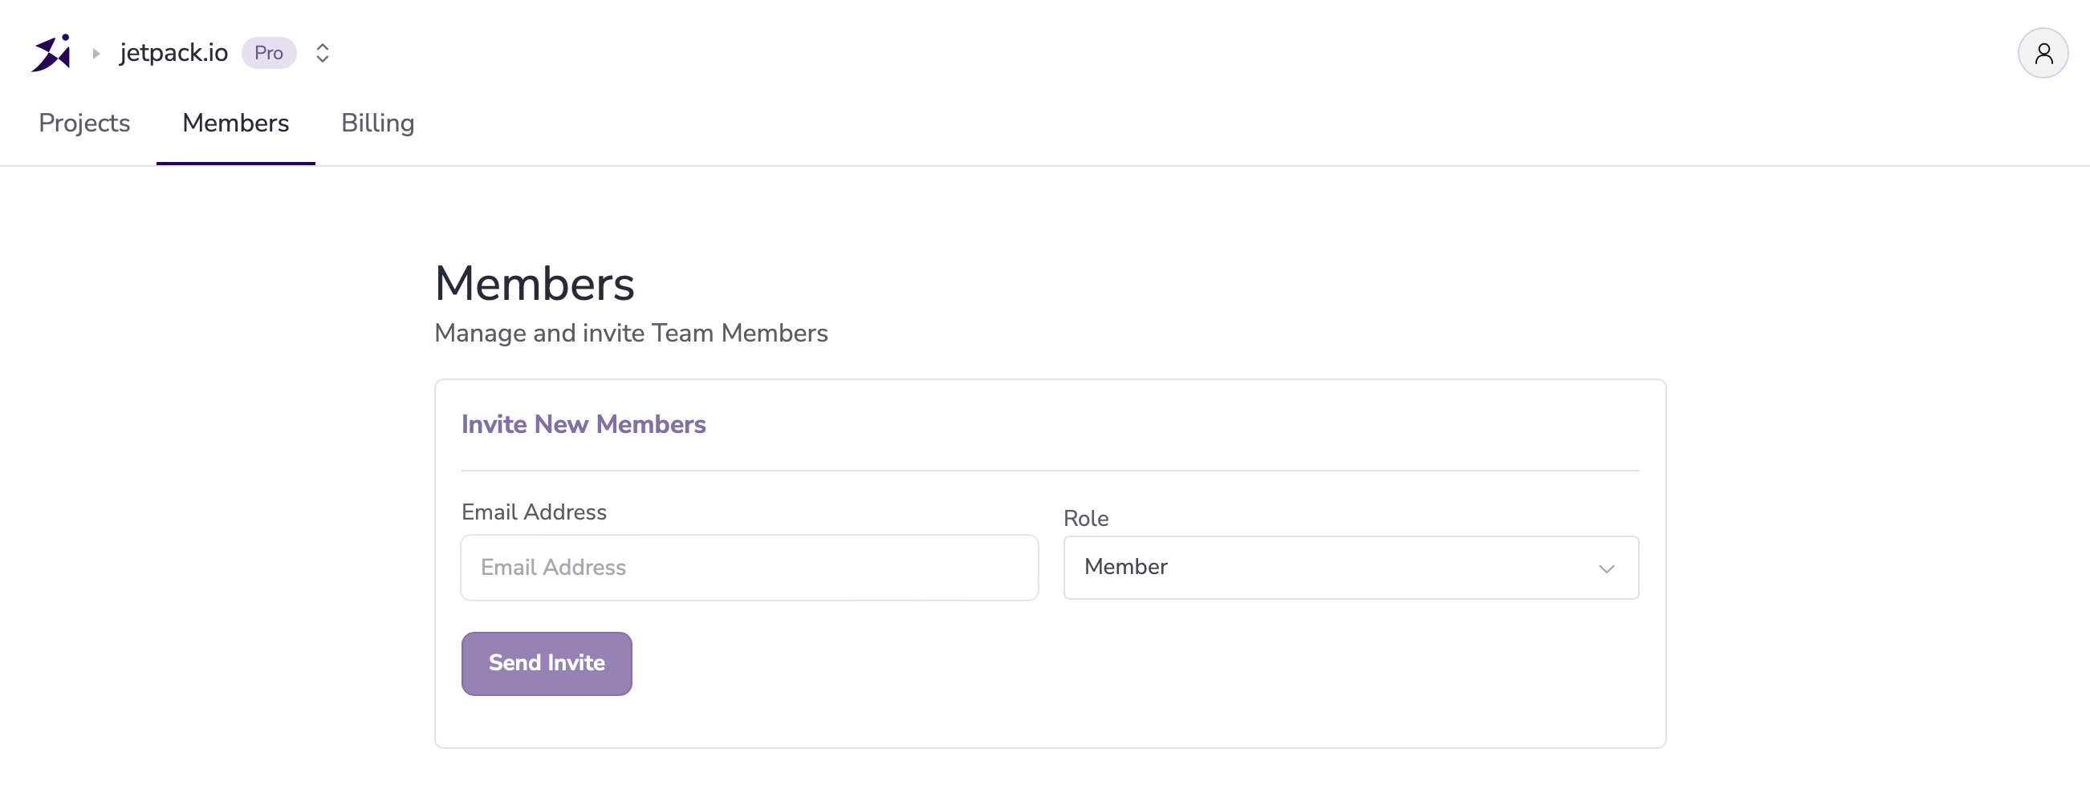Switch to the Billing tab
Image resolution: width=2090 pixels, height=805 pixels.
tap(377, 123)
